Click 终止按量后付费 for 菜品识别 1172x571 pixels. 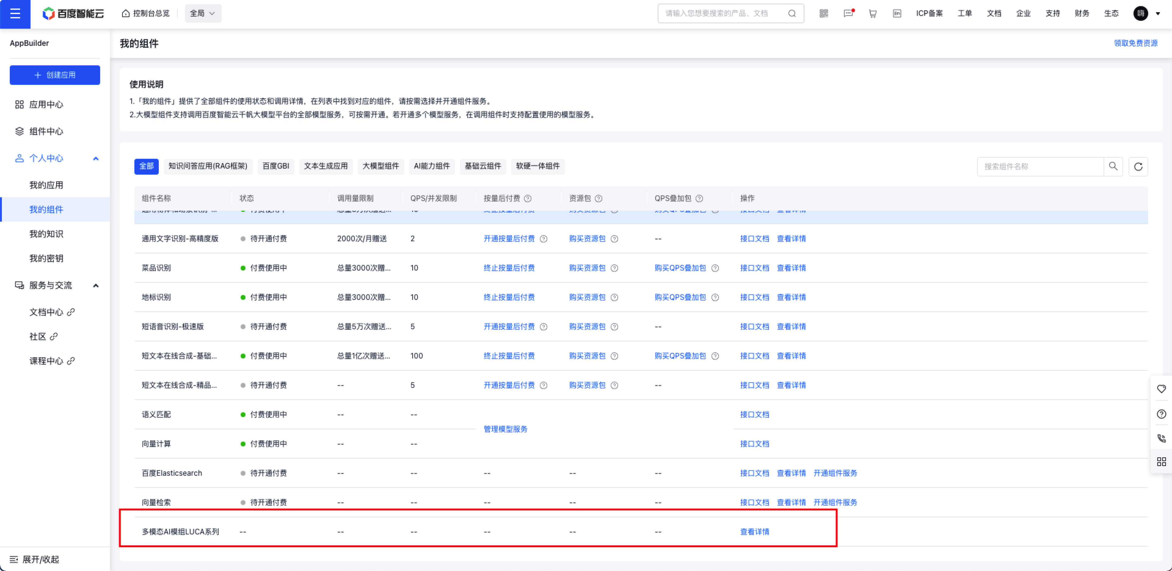(509, 268)
